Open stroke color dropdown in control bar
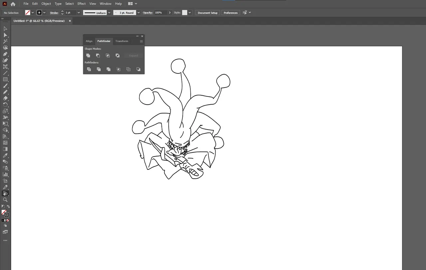The width and height of the screenshot is (426, 270). 44,13
